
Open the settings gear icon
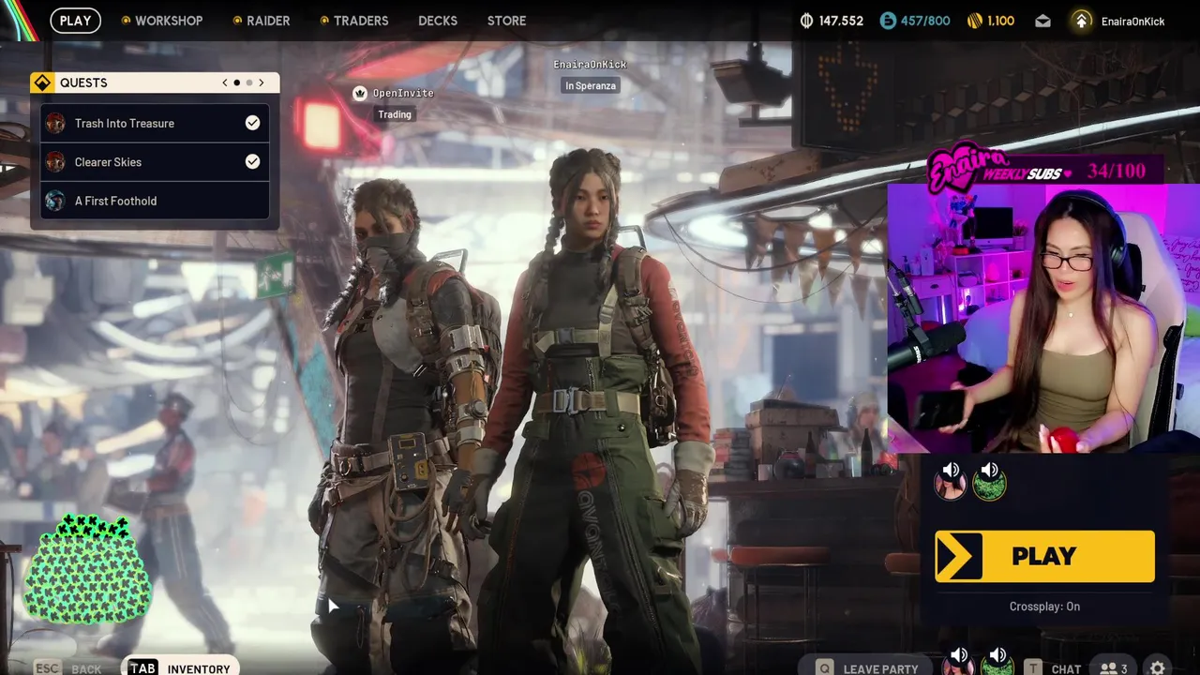pos(1158,668)
